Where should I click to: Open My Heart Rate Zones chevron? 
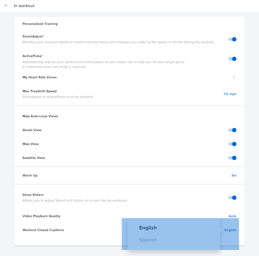233,77
